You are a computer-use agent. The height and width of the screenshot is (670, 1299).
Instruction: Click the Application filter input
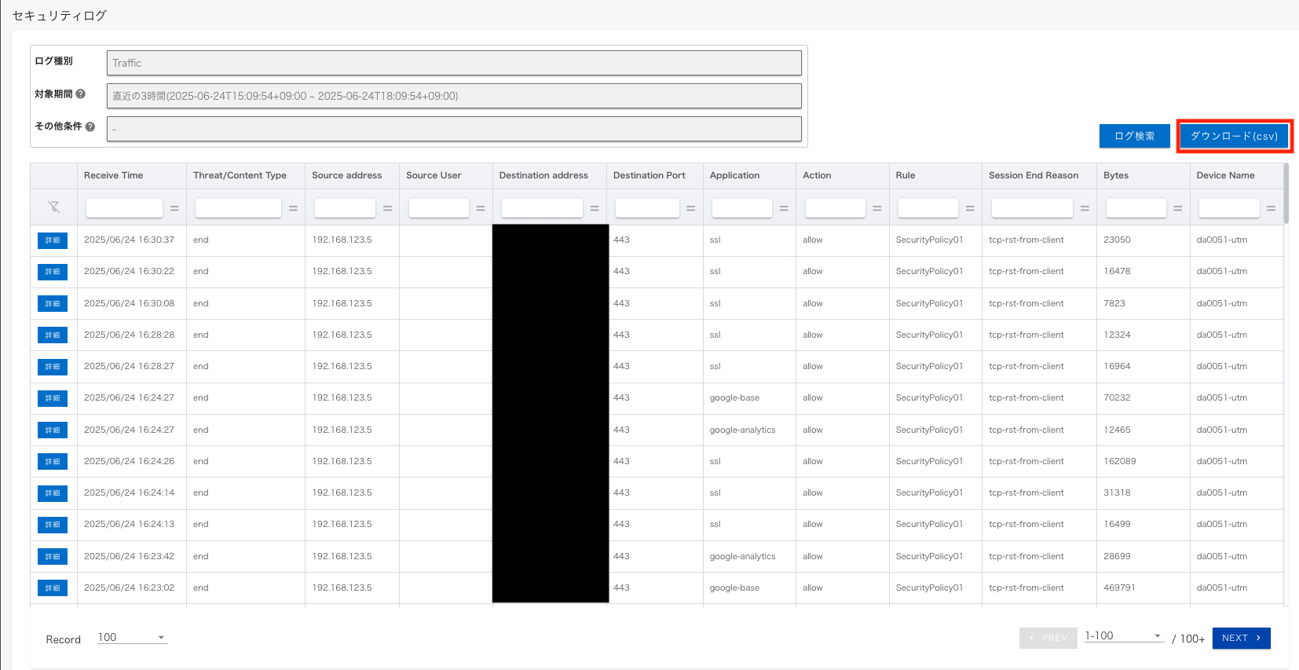coord(741,208)
